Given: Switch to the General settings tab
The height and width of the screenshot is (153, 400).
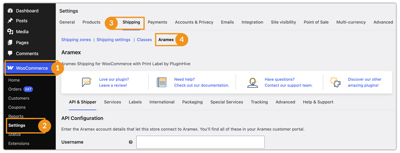Looking at the screenshot, I should (x=67, y=22).
